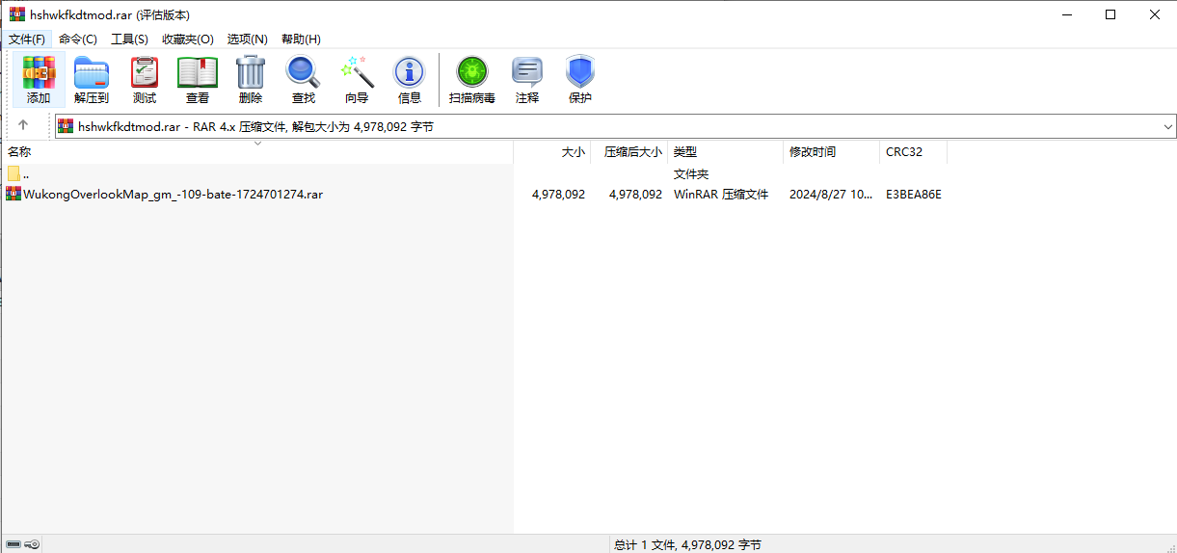Image resolution: width=1177 pixels, height=553 pixels.
Task: Click the parent folder ".." icon
Action: coord(13,174)
